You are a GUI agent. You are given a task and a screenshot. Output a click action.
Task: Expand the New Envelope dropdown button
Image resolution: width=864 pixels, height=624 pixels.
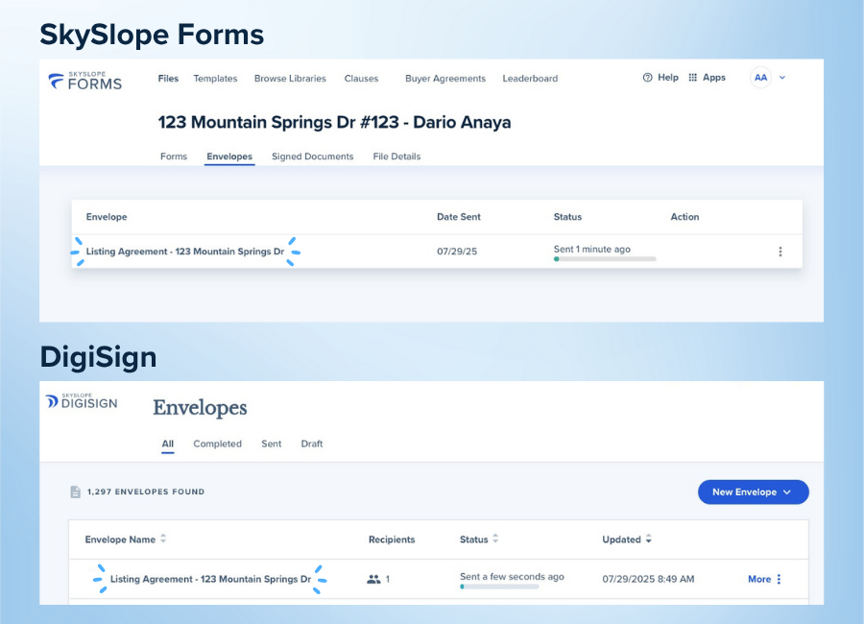coord(754,492)
